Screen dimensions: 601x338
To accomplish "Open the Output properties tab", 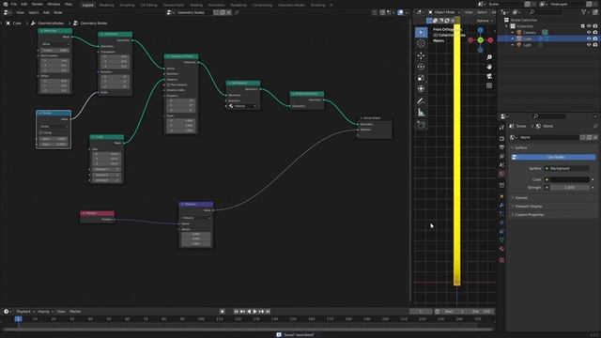I will (501, 147).
